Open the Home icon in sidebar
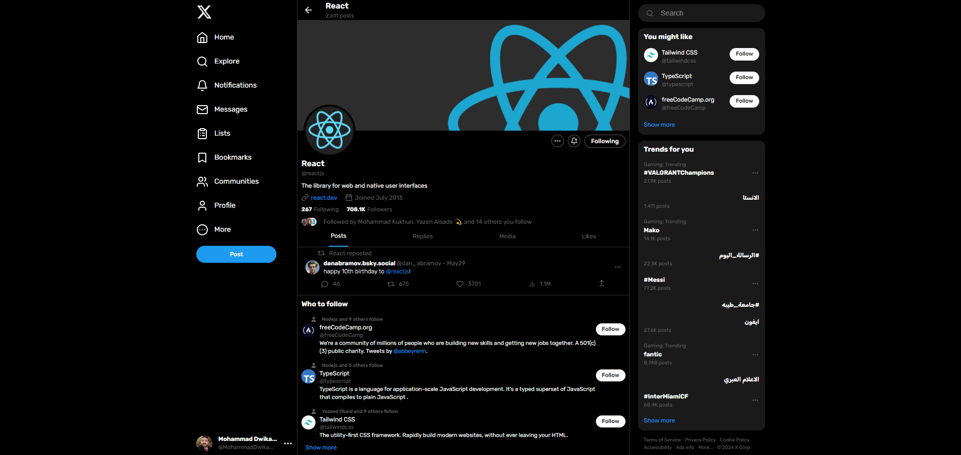Viewport: 961px width, 455px height. point(202,38)
